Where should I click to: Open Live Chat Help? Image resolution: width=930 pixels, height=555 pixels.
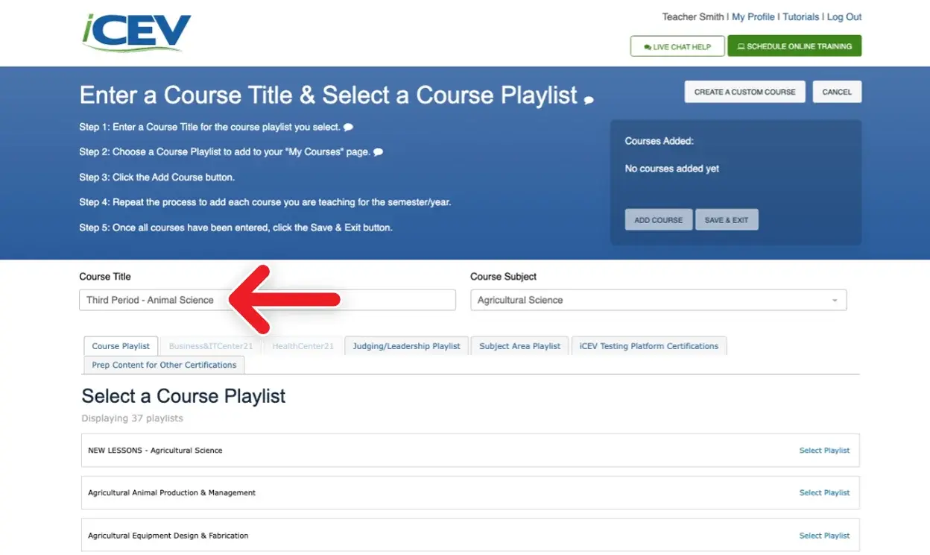677,46
